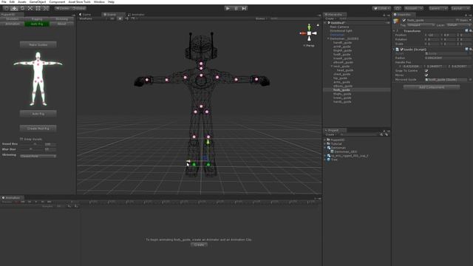Toggle scene lighting sun icon
This screenshot has width=473, height=266.
(x=120, y=18)
